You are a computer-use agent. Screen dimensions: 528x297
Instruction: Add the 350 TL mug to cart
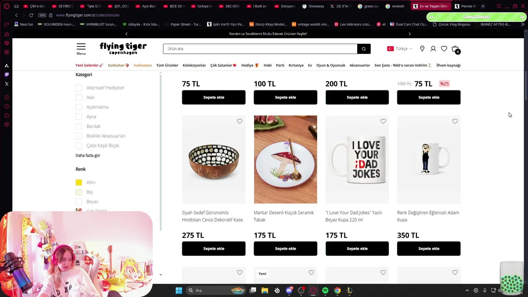429,249
